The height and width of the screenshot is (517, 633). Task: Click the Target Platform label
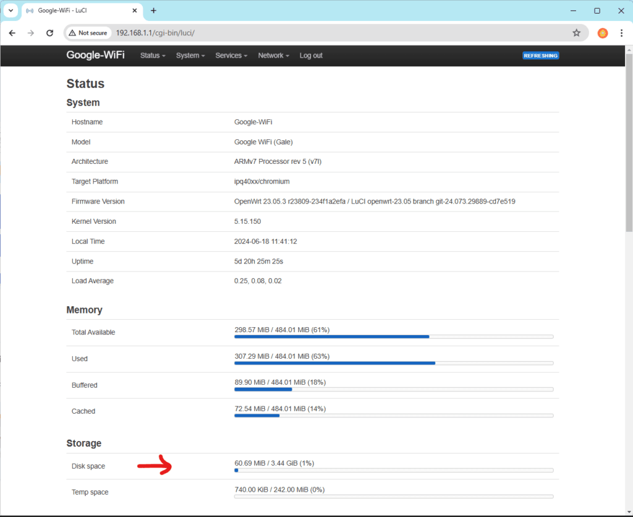click(x=95, y=181)
